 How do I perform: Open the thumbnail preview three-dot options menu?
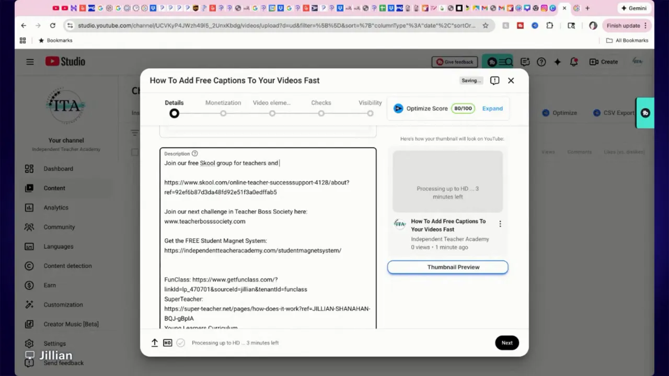500,224
